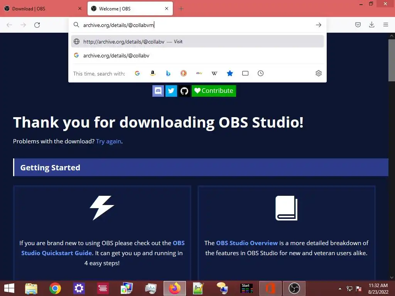Click the lightning bolt quickstart icon
This screenshot has height=296, width=395.
102,208
